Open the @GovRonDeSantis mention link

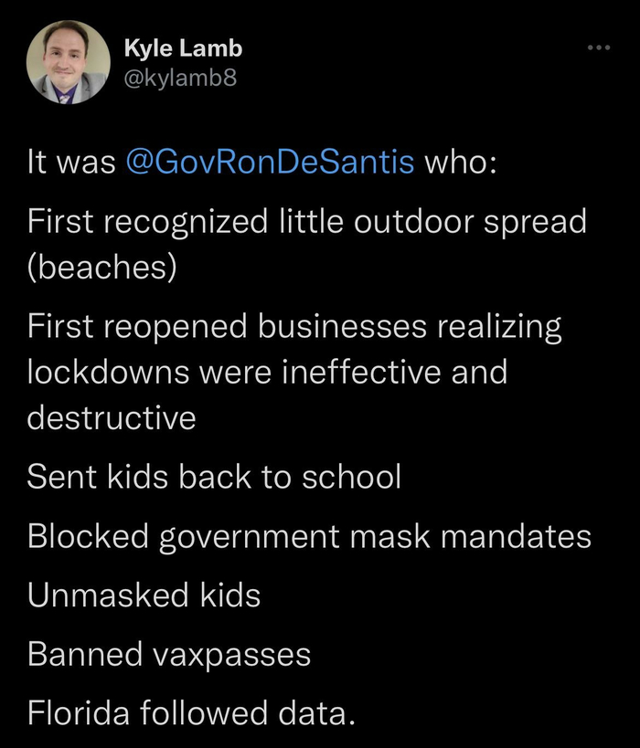(x=269, y=163)
